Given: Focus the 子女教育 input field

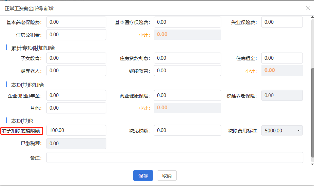Looking at the screenshot, I should click(76, 58).
